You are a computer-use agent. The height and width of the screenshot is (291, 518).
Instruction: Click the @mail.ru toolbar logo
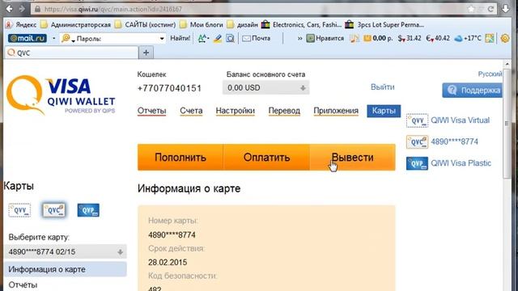click(x=28, y=38)
